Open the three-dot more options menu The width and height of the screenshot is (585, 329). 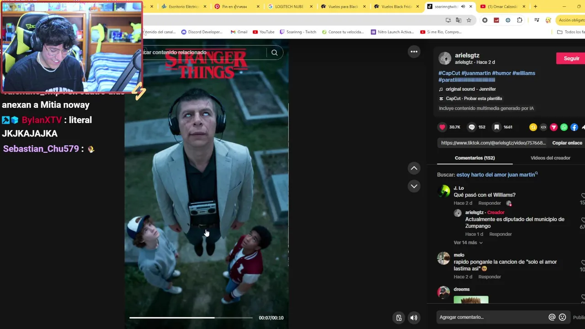coord(414,52)
